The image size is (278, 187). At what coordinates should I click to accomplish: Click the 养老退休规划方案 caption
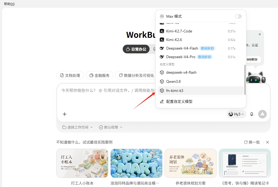(191, 183)
